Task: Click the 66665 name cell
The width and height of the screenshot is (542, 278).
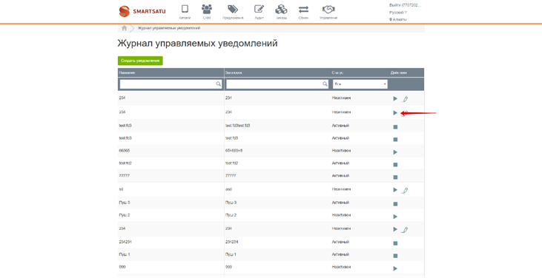Action: 124,151
